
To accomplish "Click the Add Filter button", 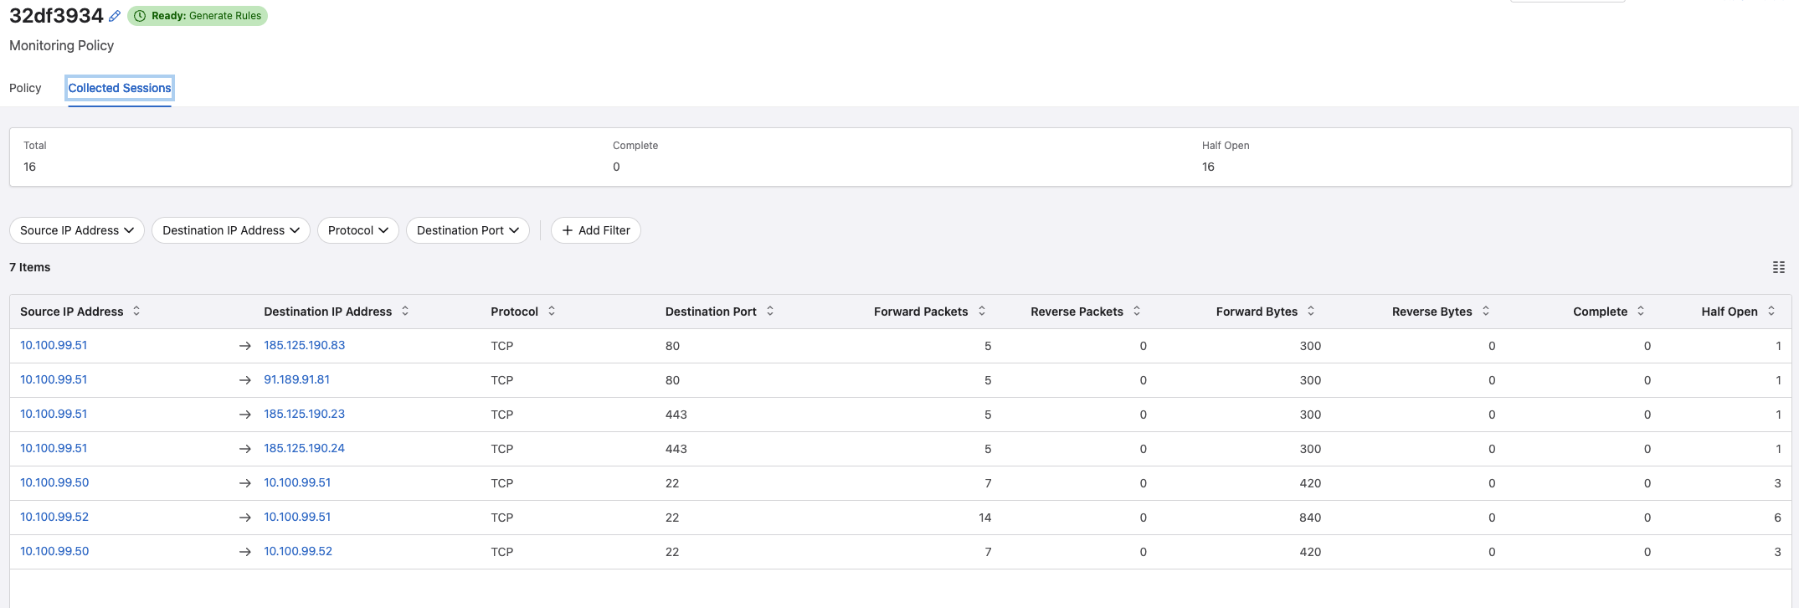I will (x=596, y=230).
